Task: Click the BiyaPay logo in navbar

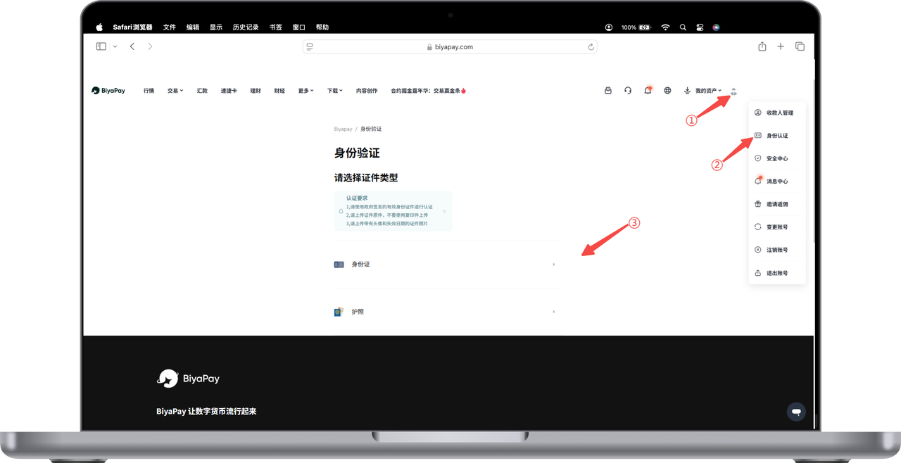Action: coord(108,91)
